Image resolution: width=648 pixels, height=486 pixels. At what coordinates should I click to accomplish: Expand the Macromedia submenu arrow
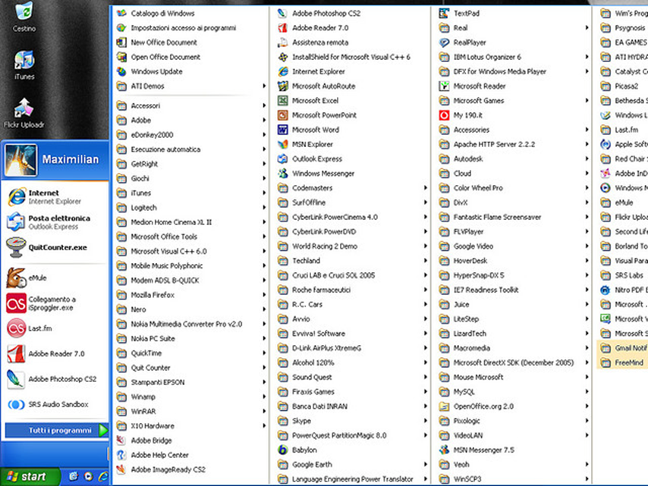click(x=587, y=348)
